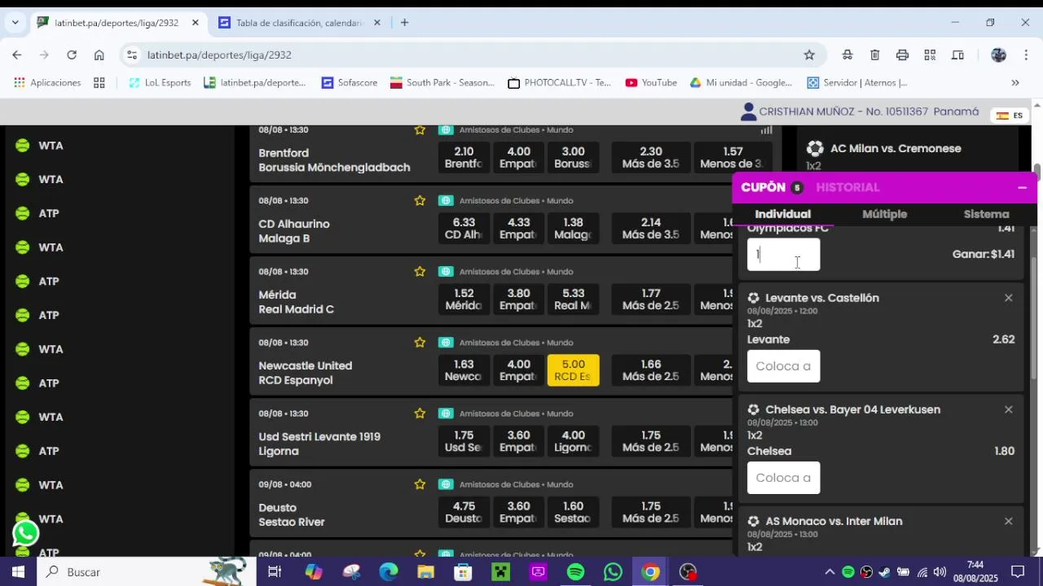
Task: Favorite the Brentford vs Borussia Mönchengladbach match star
Action: pos(420,130)
